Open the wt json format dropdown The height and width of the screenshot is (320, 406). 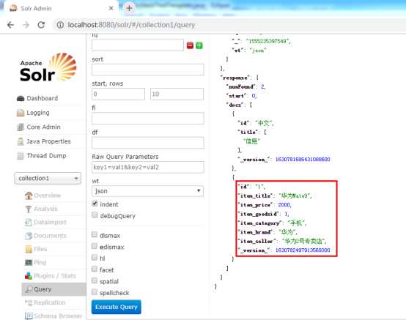[x=147, y=191]
